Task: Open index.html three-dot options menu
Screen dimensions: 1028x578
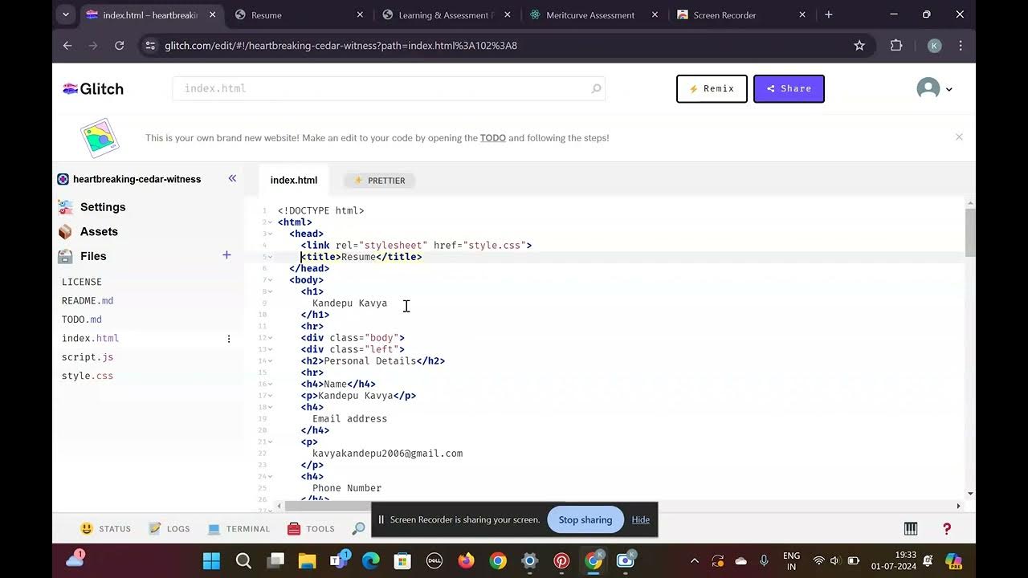Action: [229, 339]
